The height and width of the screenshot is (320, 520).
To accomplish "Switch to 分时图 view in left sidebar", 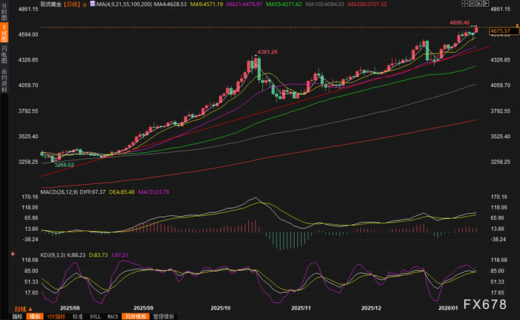I will click(4, 11).
